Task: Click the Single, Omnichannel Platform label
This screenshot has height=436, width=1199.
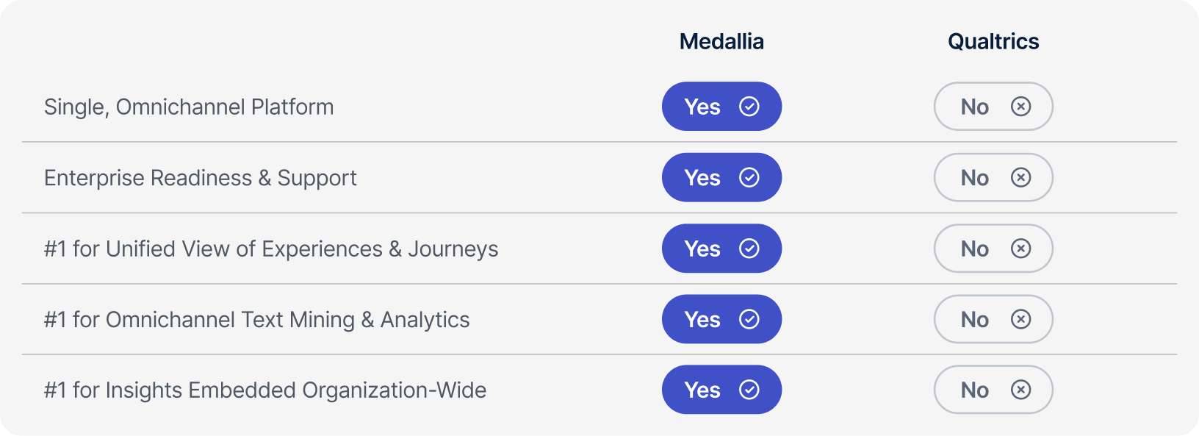Action: (189, 107)
